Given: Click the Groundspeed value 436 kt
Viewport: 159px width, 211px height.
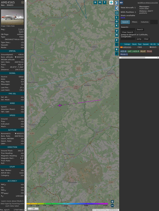Looking at the screenshot, I should [x=21, y=54].
